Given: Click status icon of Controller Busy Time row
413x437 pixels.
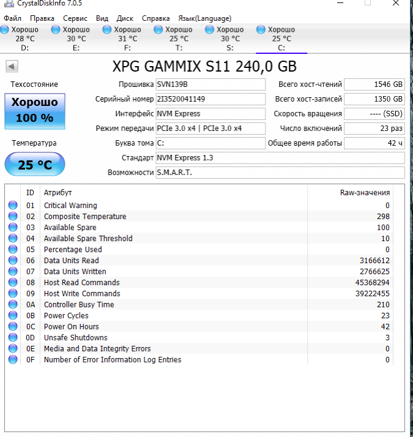Looking at the screenshot, I should point(13,304).
